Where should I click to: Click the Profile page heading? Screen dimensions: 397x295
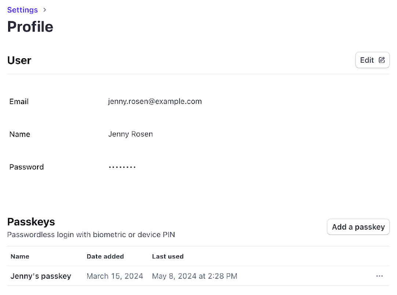(x=30, y=27)
